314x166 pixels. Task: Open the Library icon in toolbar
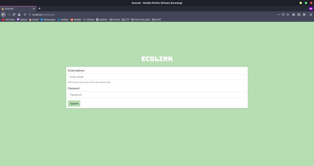tap(294, 14)
